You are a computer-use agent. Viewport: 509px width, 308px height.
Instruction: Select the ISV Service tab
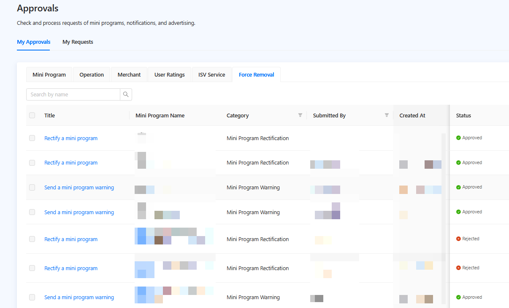[211, 75]
